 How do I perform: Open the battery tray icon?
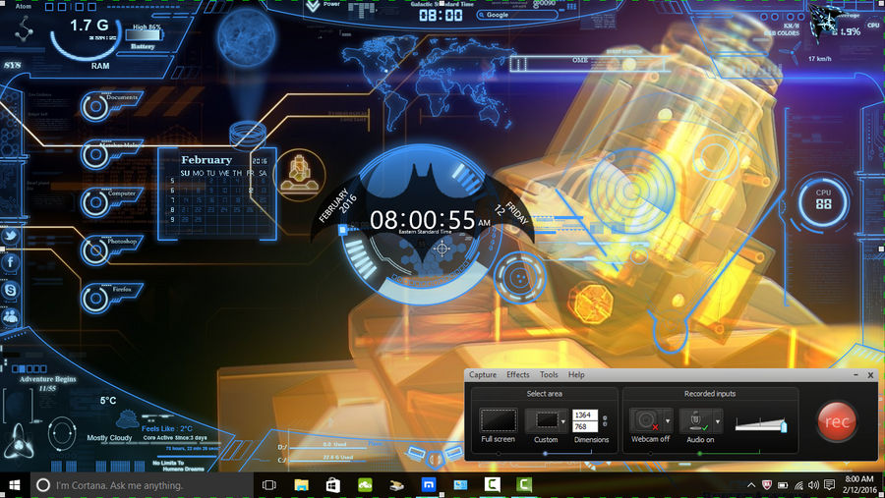(x=783, y=485)
